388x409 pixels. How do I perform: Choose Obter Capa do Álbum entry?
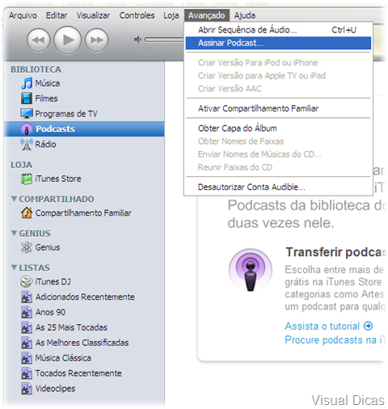pyautogui.click(x=278, y=129)
